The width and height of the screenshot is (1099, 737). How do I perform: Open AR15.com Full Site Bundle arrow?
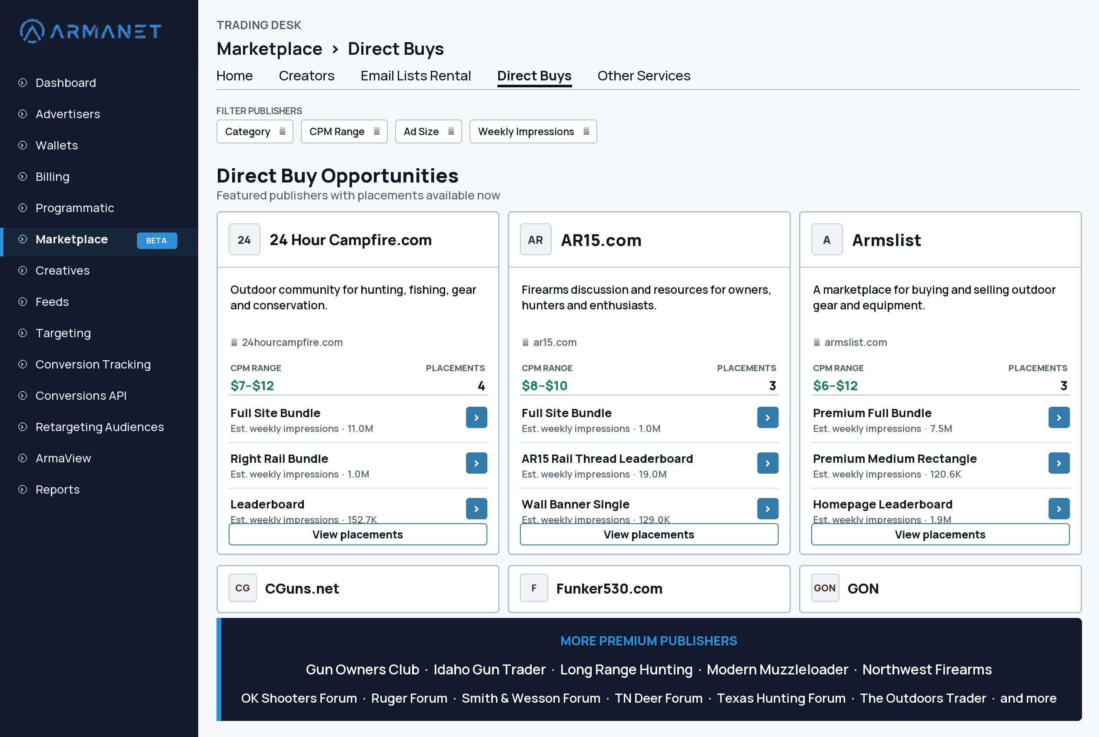click(767, 417)
